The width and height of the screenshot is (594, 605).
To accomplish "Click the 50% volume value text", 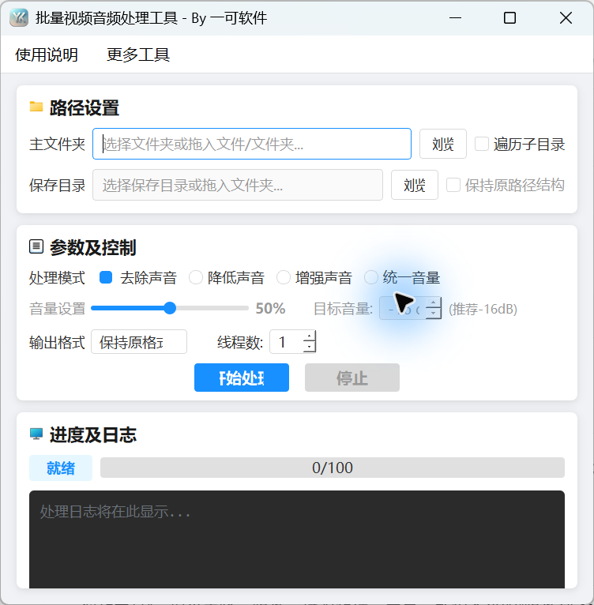I will pos(270,308).
